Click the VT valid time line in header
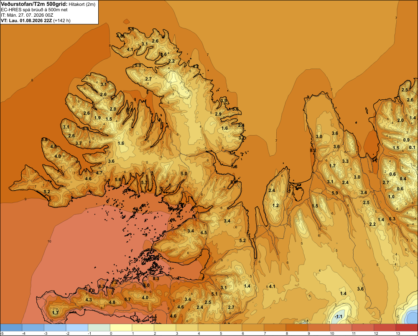The width and height of the screenshot is (418, 336). click(x=36, y=20)
